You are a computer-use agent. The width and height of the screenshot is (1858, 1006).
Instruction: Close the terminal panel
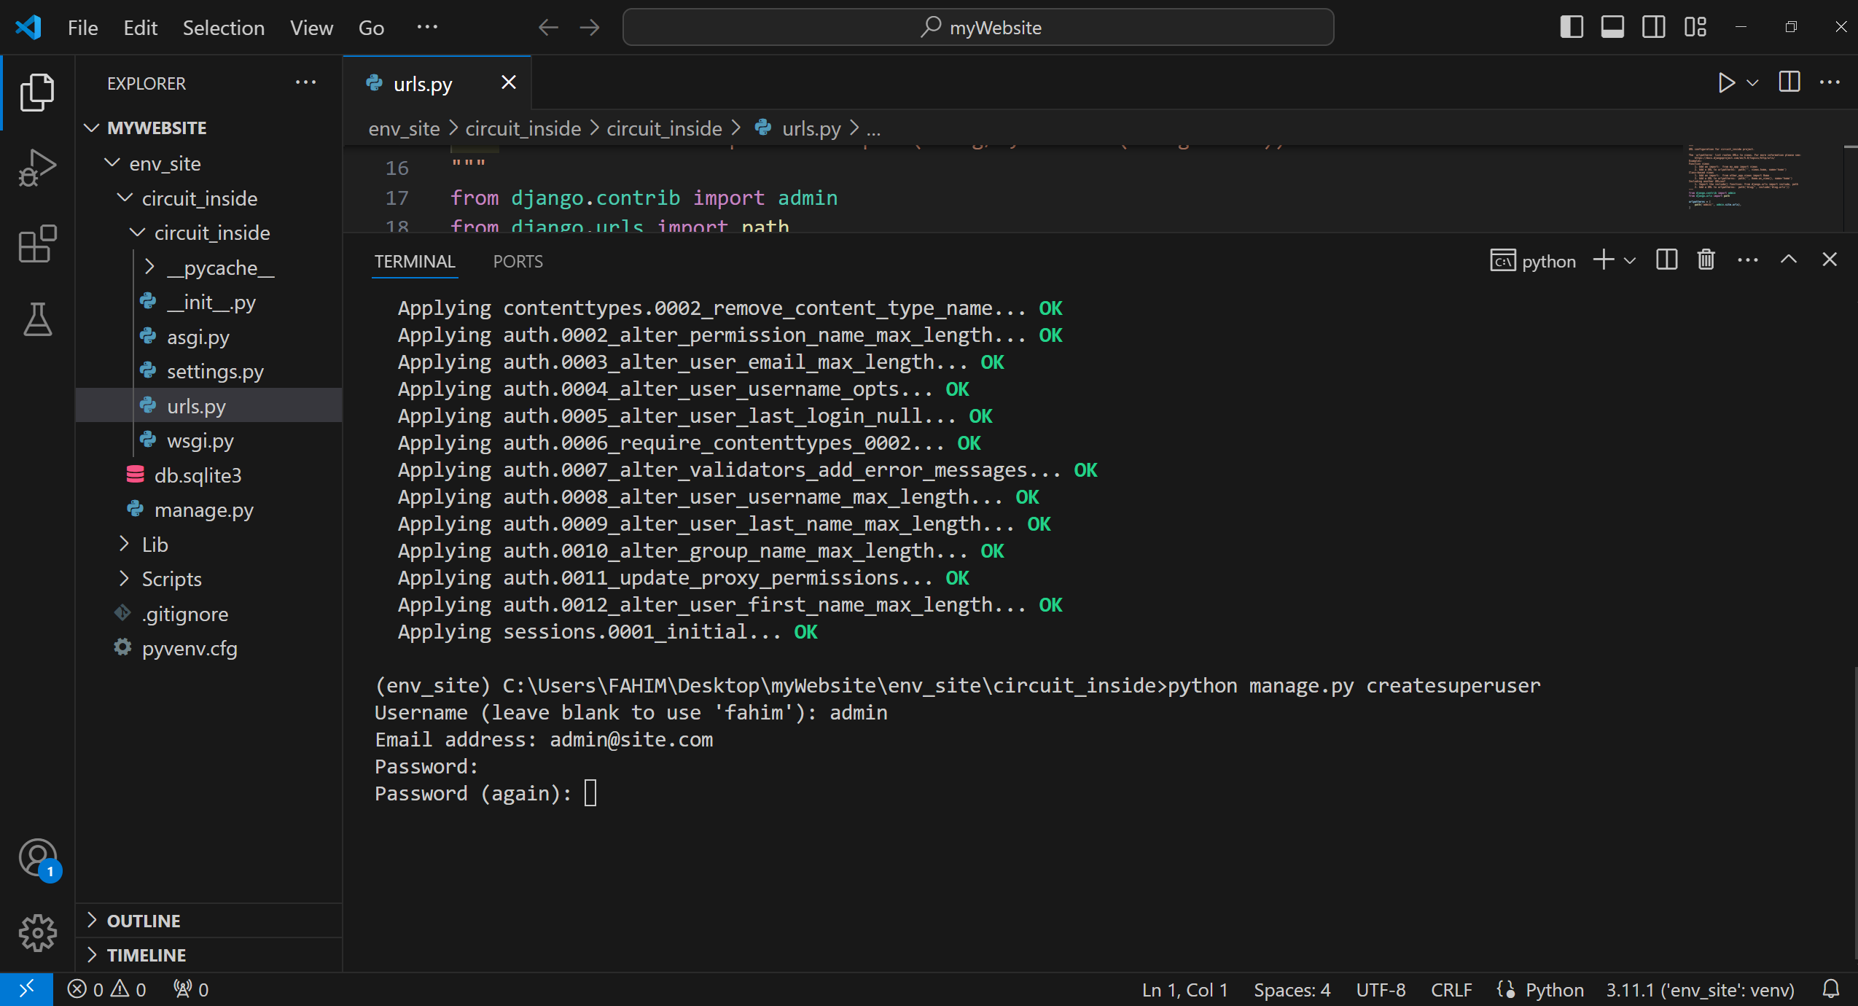coord(1830,260)
